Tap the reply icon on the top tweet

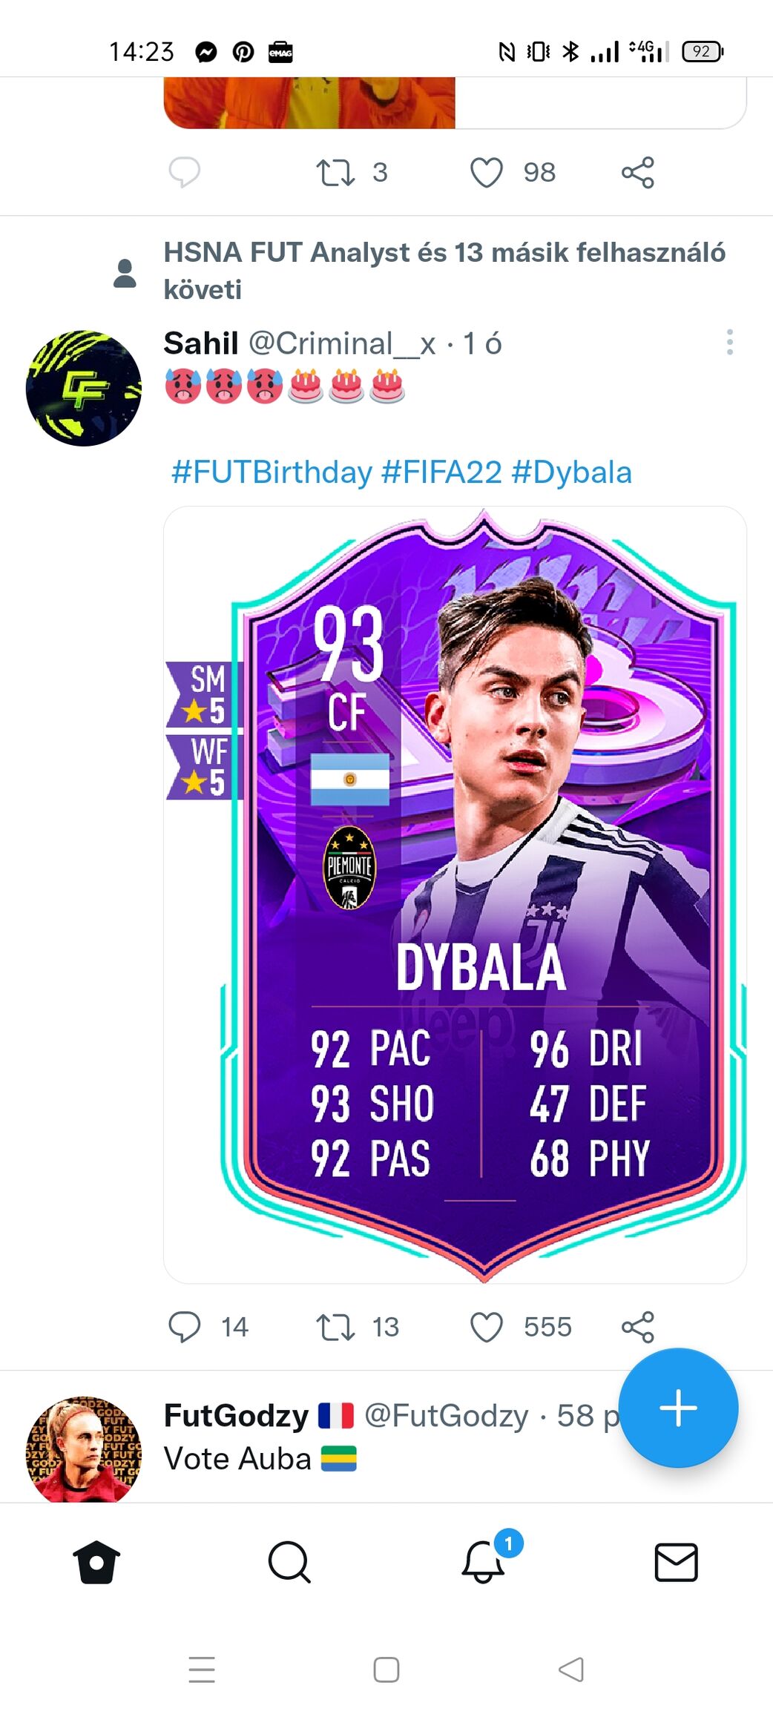click(185, 173)
